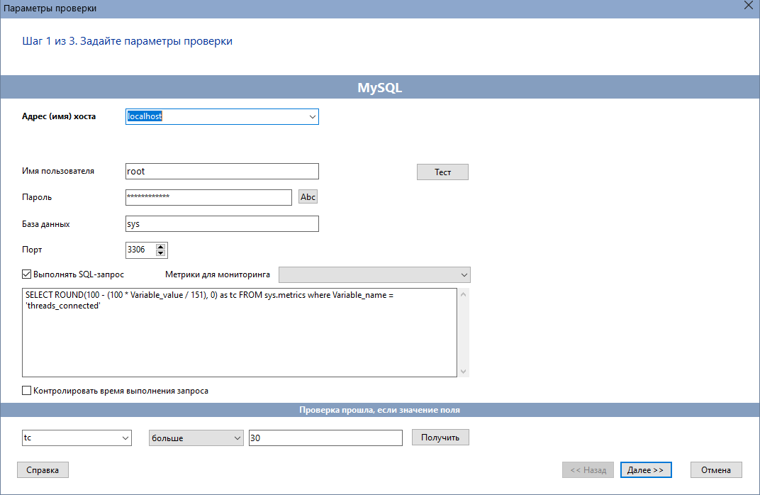Click the port number field 3306

[140, 250]
